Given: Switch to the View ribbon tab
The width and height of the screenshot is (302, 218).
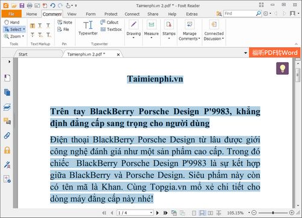Looking at the screenshot, I should point(72,14).
